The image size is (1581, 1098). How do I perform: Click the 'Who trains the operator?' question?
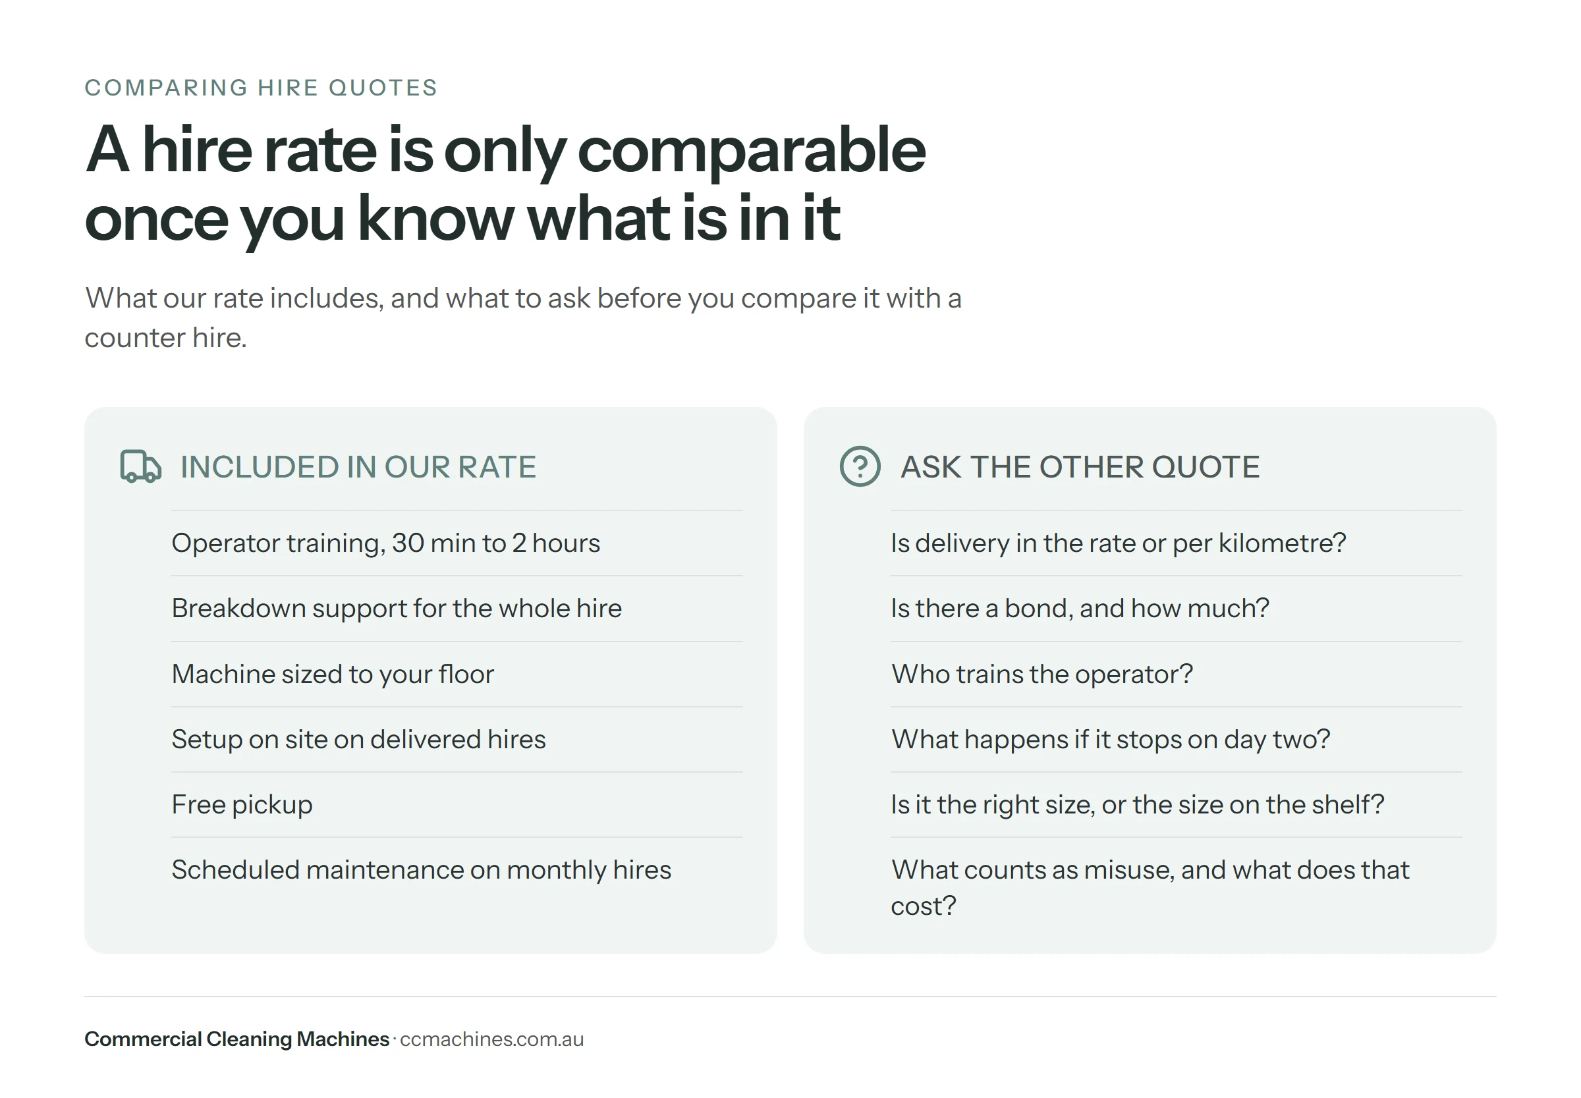[x=1041, y=674]
